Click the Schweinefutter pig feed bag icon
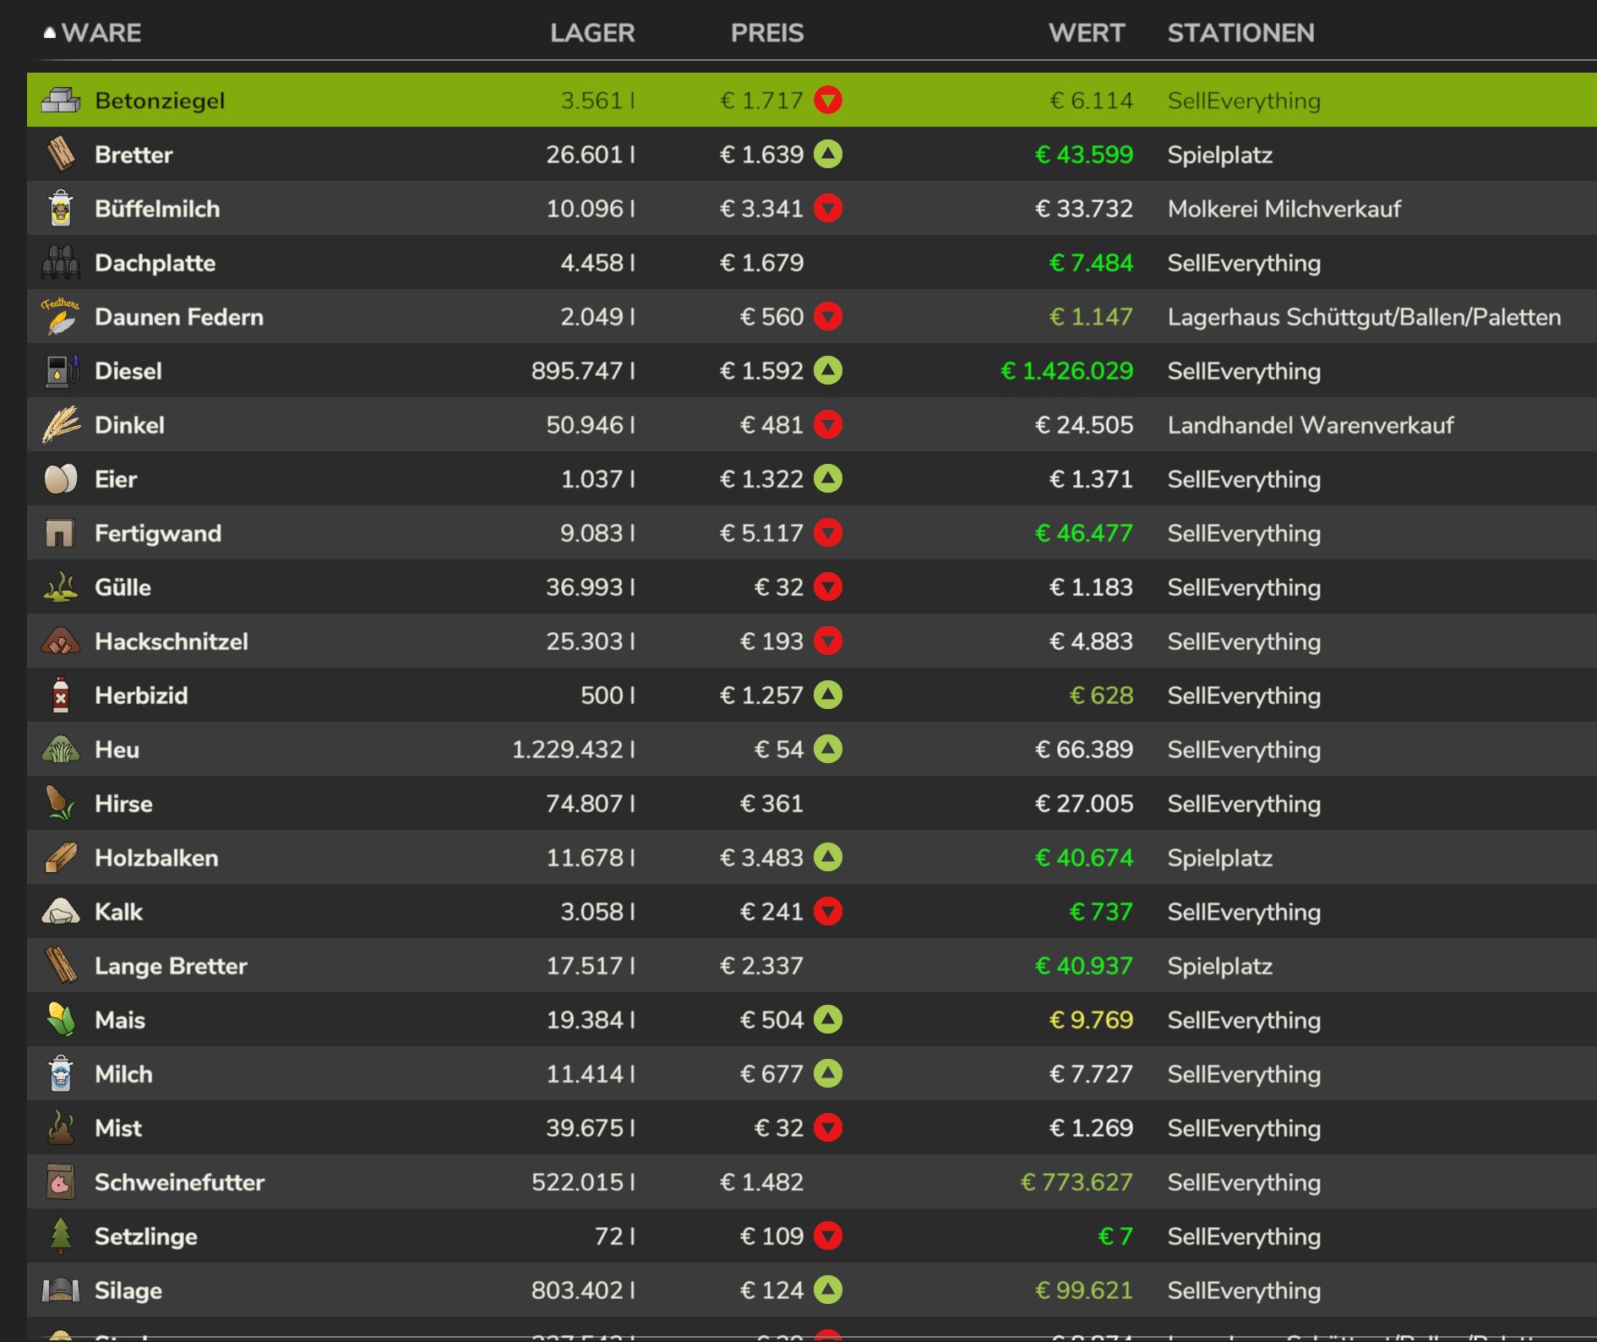Screen dimensions: 1597x1342 (61, 1182)
